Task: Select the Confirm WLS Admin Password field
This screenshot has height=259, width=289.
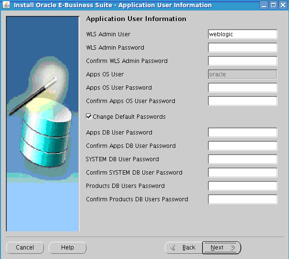Action: point(243,61)
